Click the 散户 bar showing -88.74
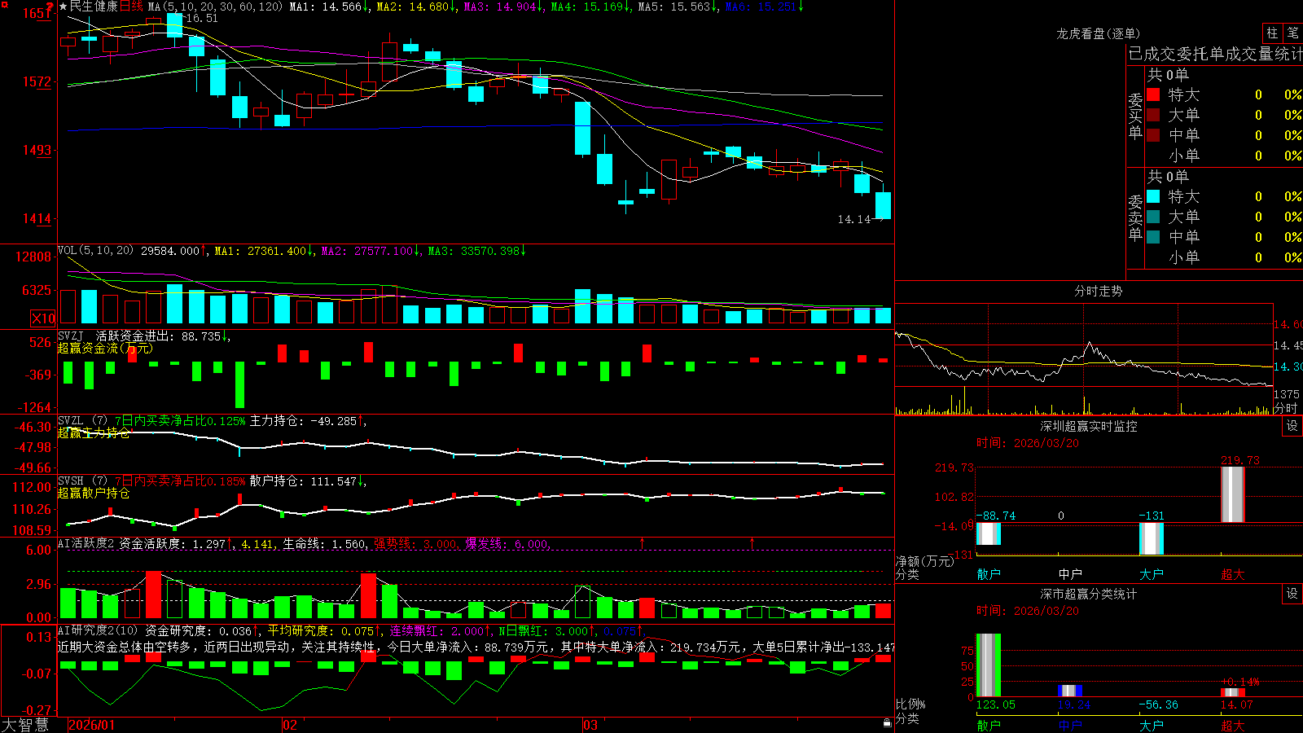This screenshot has width=1303, height=733. (x=989, y=533)
